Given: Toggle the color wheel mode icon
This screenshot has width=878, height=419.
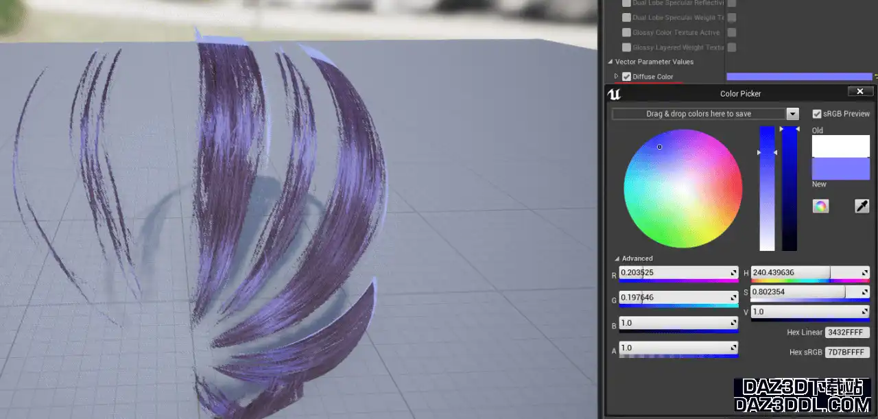Looking at the screenshot, I should (x=820, y=206).
